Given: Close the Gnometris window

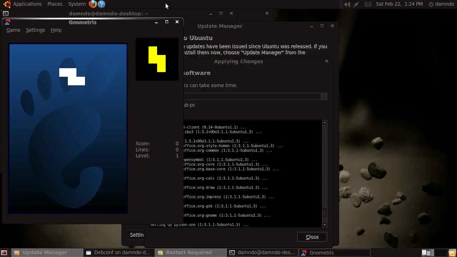Looking at the screenshot, I should pos(177,22).
